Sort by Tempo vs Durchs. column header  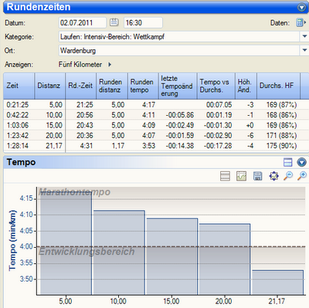[216, 86]
